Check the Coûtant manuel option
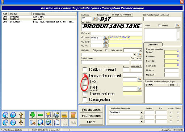This screenshot has width=185, height=132. (x=85, y=69)
